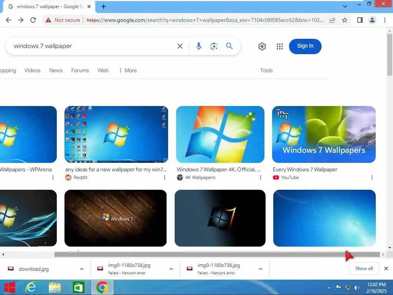Viewport: 393px width, 295px height.
Task: Click the Sign in button
Action: (x=305, y=46)
